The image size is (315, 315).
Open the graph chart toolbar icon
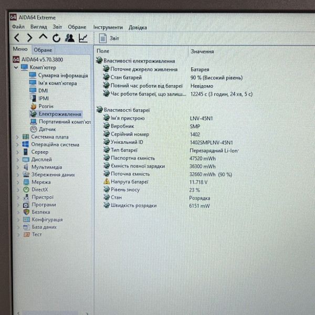[x=83, y=38]
